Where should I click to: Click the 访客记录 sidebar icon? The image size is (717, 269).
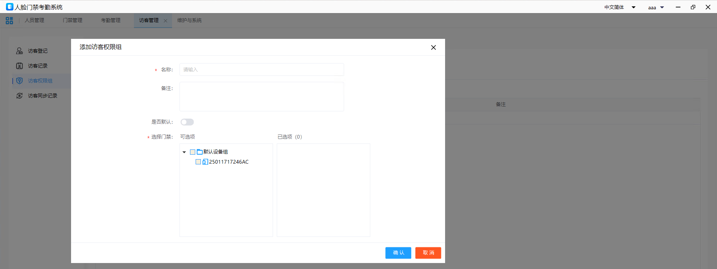19,66
